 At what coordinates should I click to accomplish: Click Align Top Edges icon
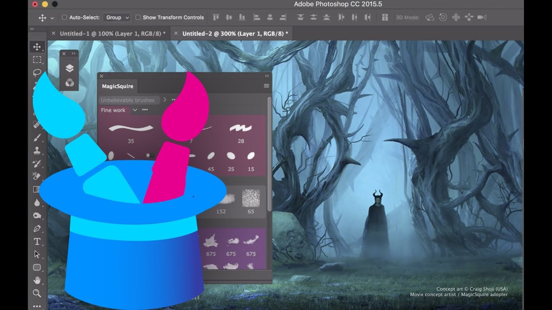click(216, 17)
